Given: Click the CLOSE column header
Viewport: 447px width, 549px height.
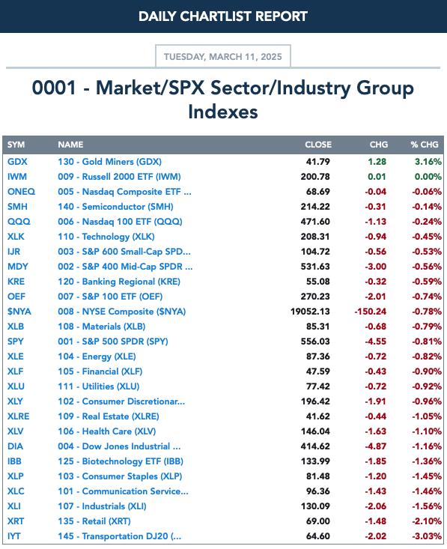Looking at the screenshot, I should pos(317,145).
